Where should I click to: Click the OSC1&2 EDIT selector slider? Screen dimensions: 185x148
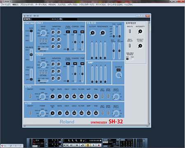click(x=31, y=35)
